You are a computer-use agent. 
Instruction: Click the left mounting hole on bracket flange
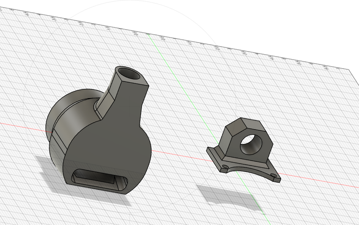[x=225, y=166]
